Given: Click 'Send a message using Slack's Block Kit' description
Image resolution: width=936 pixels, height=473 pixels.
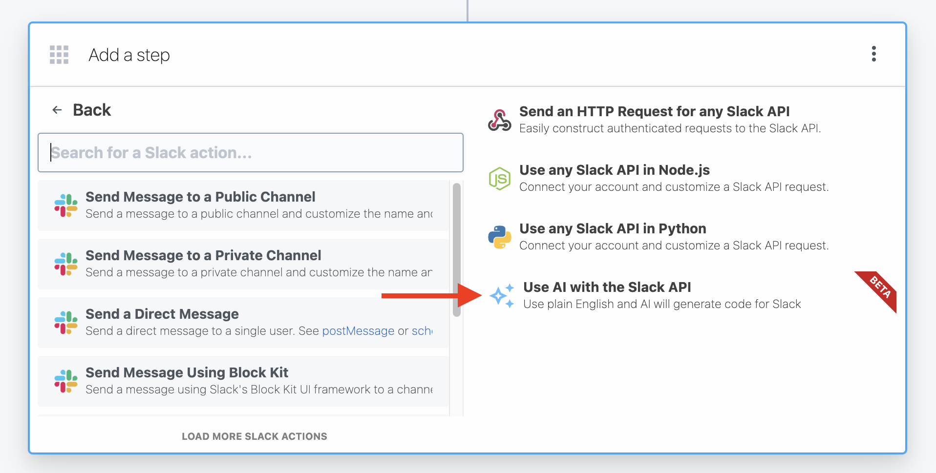Looking at the screenshot, I should (259, 390).
